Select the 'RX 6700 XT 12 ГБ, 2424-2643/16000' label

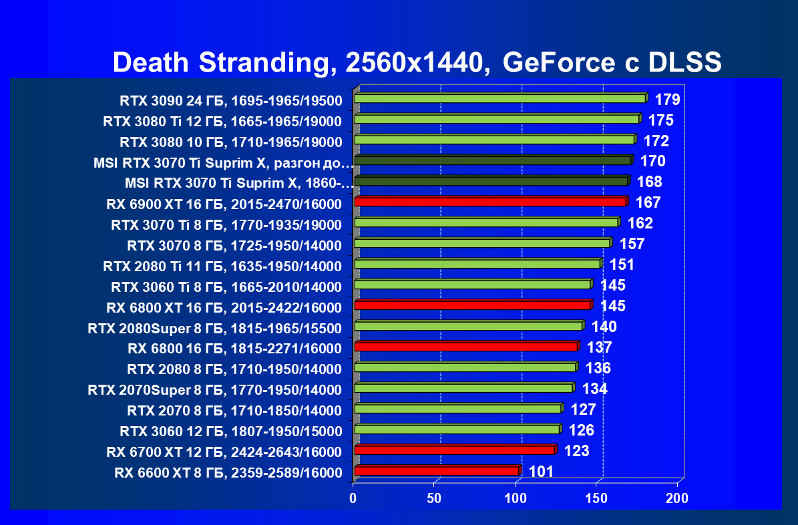(224, 452)
